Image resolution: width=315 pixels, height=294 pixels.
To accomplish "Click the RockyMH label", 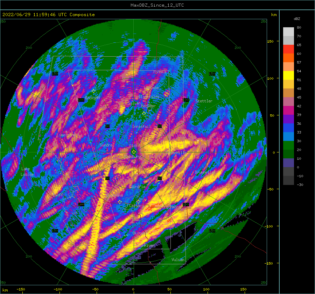I will (92, 98).
